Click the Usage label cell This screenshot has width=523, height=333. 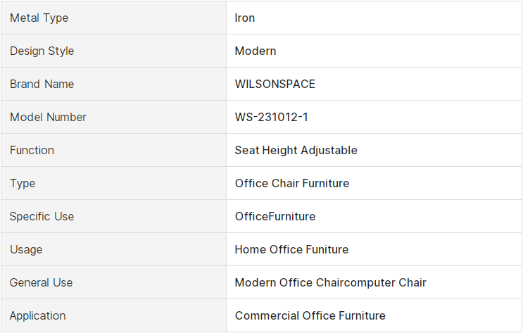[113, 250]
